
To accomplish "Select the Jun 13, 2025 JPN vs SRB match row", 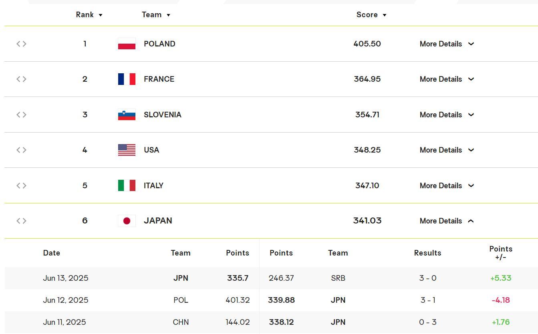I will coord(271,278).
